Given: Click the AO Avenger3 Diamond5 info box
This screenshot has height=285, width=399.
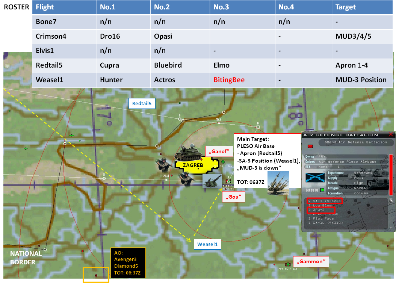Looking at the screenshot, I should point(128,263).
